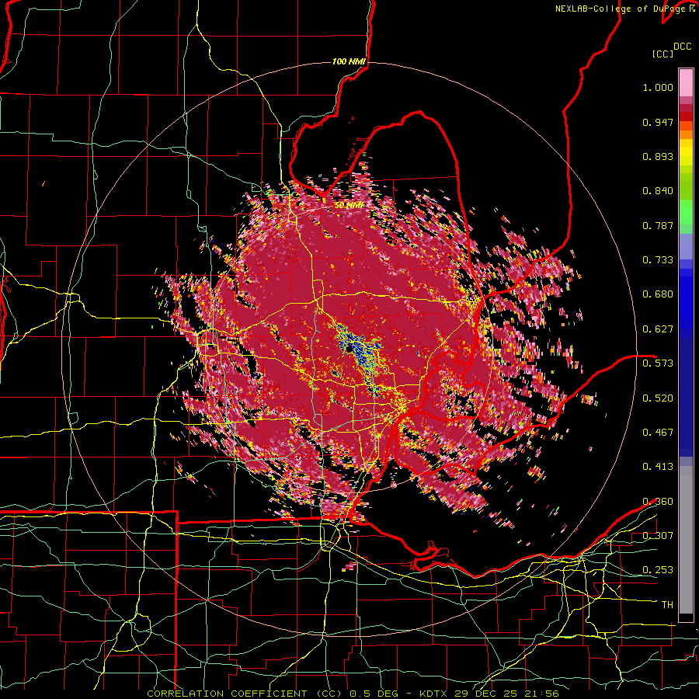Pick the dark navy band beside 0.520
Image resolution: width=699 pixels, height=699 pixels.
(x=686, y=398)
